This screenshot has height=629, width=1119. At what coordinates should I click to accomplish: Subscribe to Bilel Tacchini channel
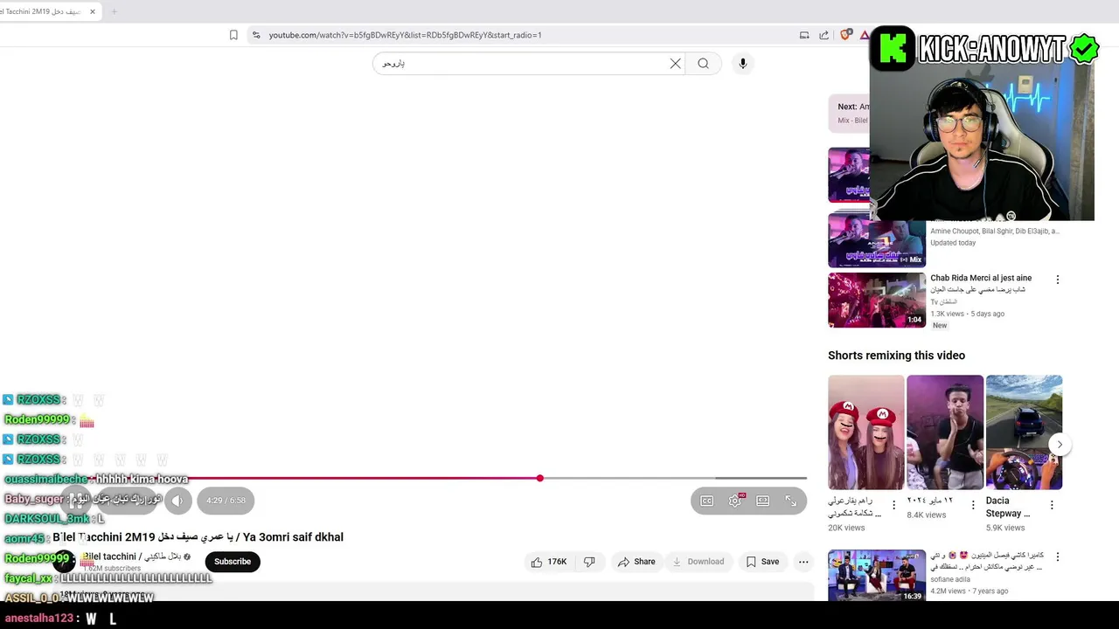(x=233, y=562)
